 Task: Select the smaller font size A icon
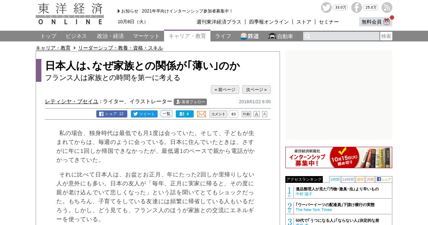(265, 114)
